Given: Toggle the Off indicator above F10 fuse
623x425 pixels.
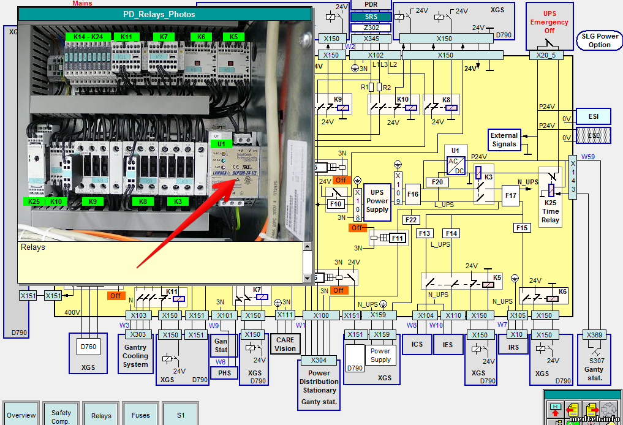Looking at the screenshot, I should click(x=340, y=180).
